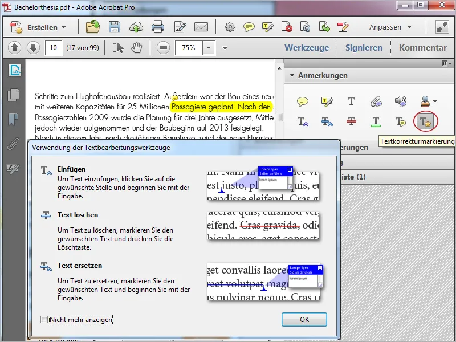
Task: Click the document vertical scrollbar thumb
Action: pyautogui.click(x=279, y=117)
